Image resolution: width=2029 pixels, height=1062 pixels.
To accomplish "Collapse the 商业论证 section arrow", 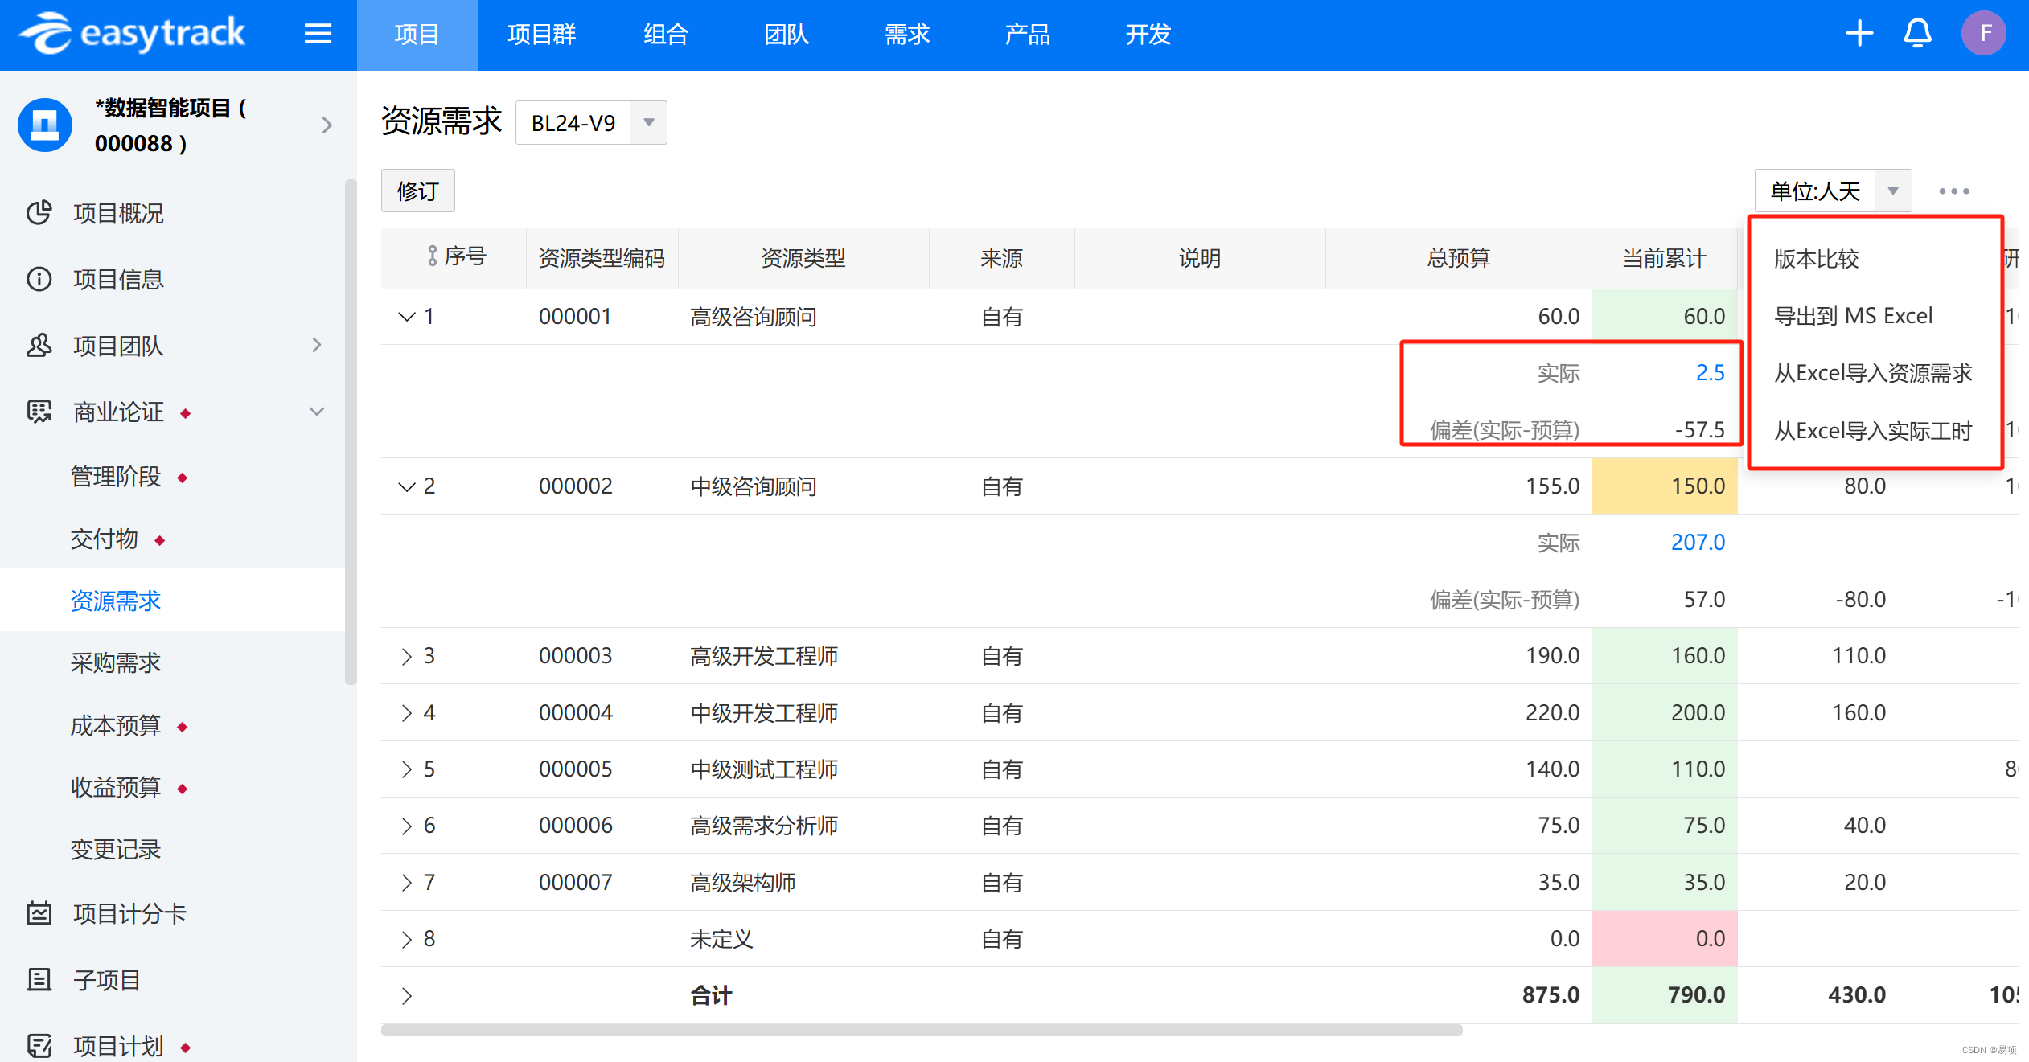I will (317, 412).
